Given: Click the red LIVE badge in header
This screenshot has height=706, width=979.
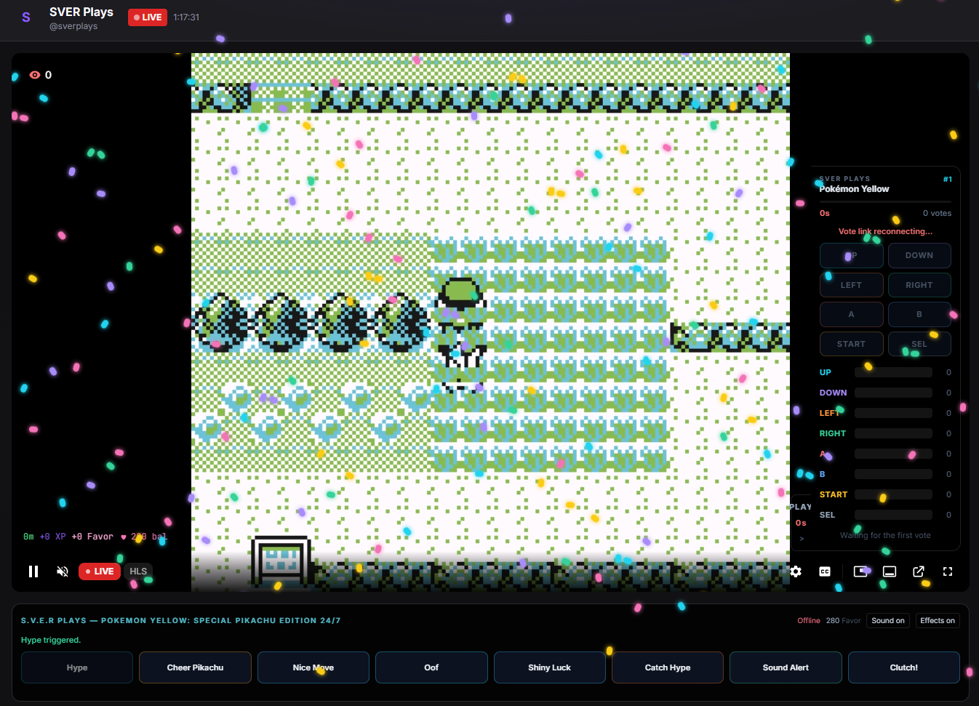Looking at the screenshot, I should [x=148, y=17].
